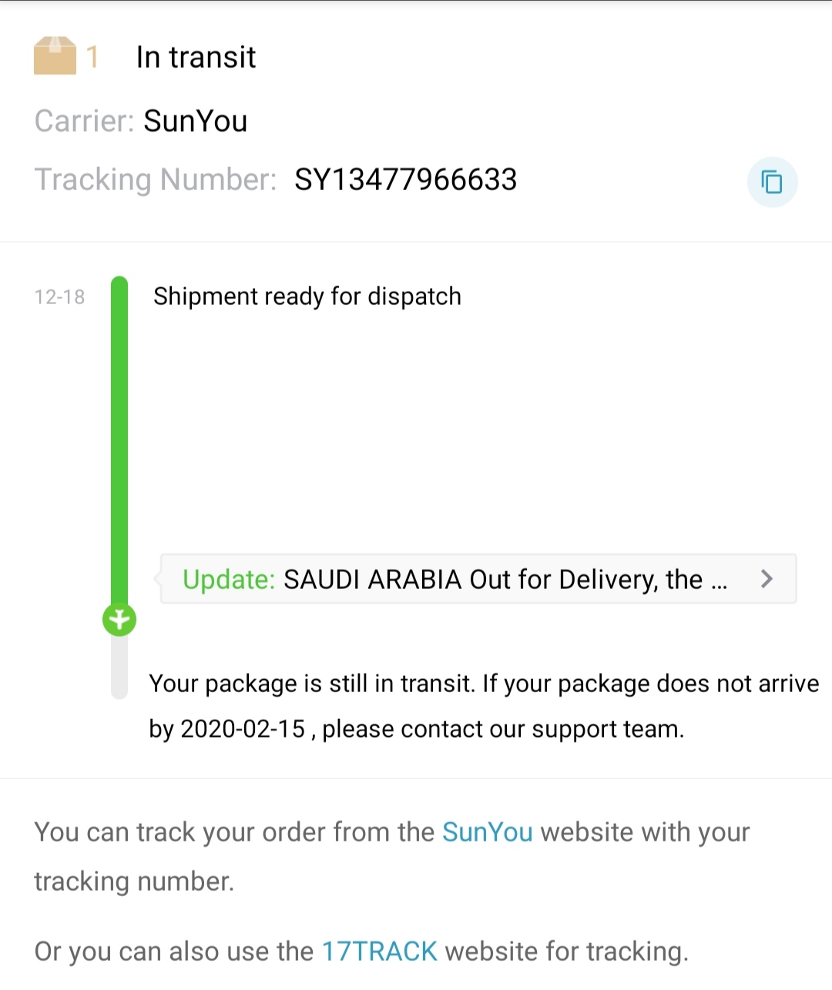The width and height of the screenshot is (832, 990).
Task: Open the SunYou website link
Action: click(x=487, y=832)
